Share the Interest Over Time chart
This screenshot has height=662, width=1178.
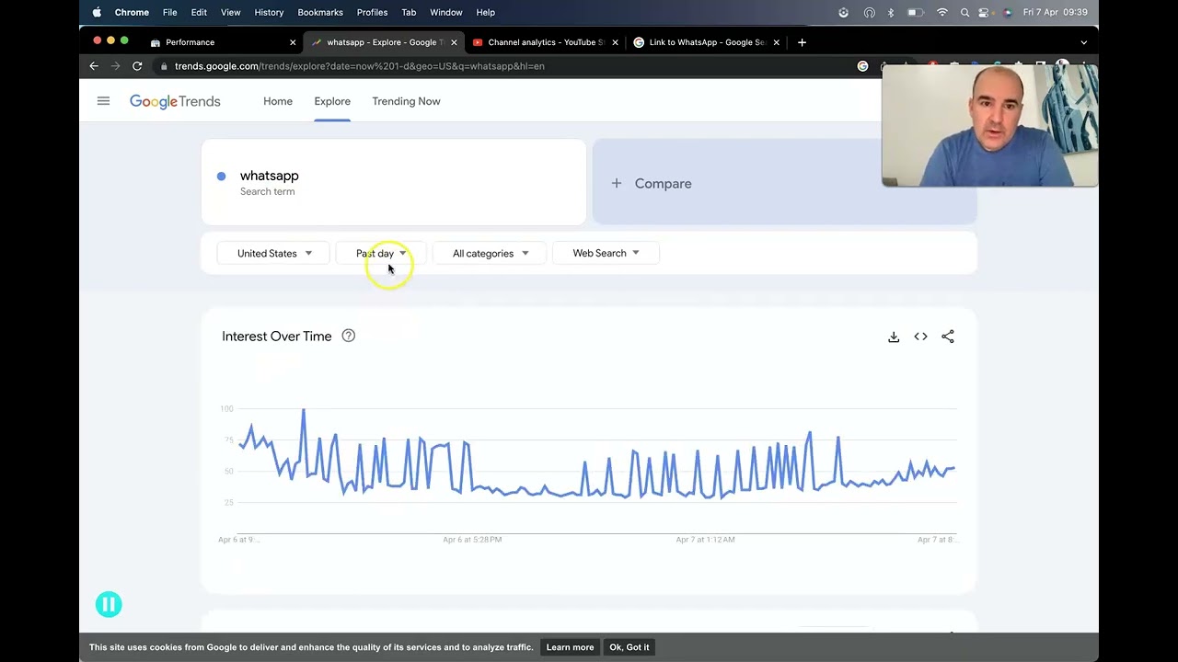point(948,337)
